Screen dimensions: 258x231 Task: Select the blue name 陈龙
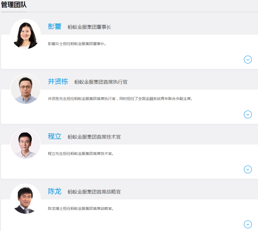click(x=54, y=191)
